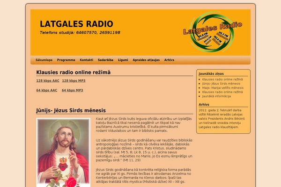Image resolution: width=281 pixels, height=187 pixels.
Task: Open Apraides atļaujas in navigation bar
Action: point(146,60)
